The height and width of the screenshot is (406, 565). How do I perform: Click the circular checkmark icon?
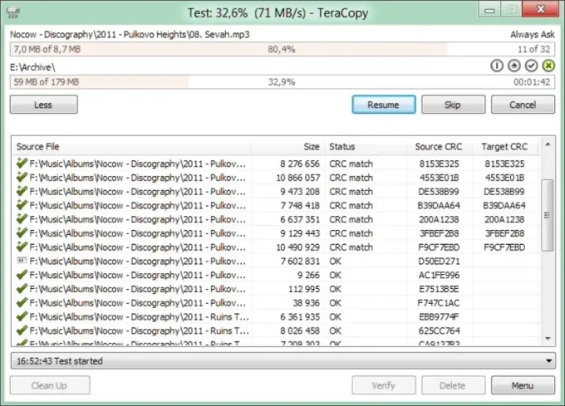click(531, 66)
